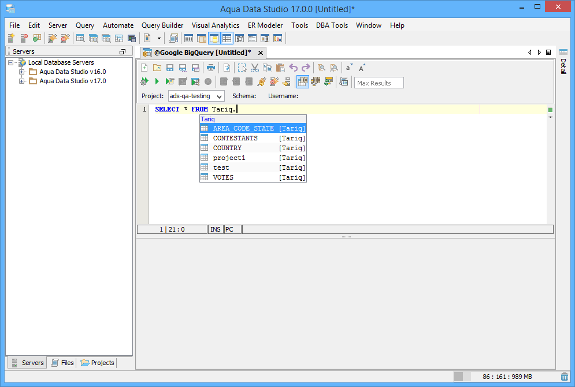Click the Print icon
575x387 pixels.
[x=211, y=68]
